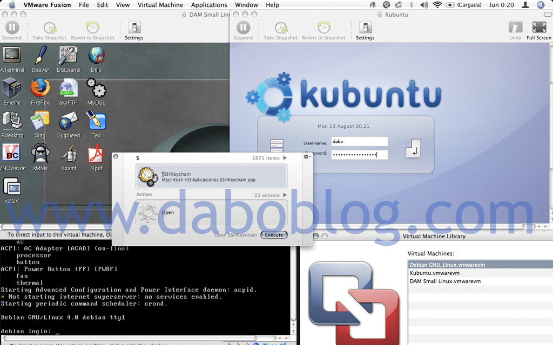
Task: Suspend the DAM Small Linux VM
Action: tap(12, 31)
